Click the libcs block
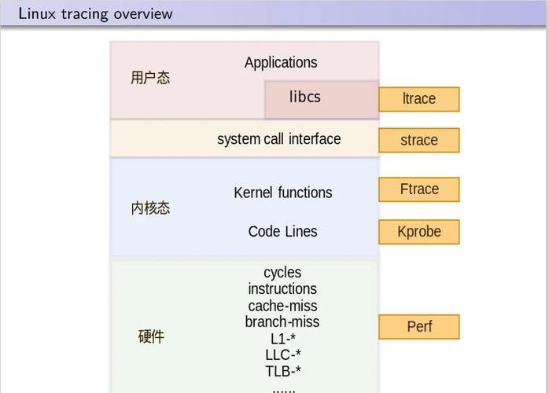Viewport: 549px width, 393px height. click(x=322, y=99)
